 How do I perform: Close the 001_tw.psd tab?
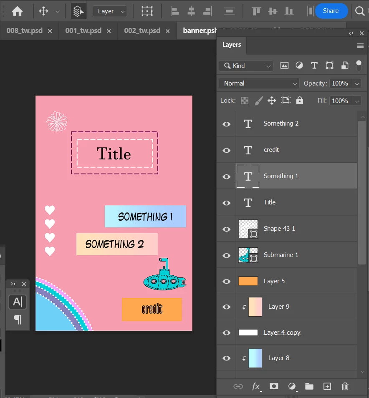click(x=109, y=31)
